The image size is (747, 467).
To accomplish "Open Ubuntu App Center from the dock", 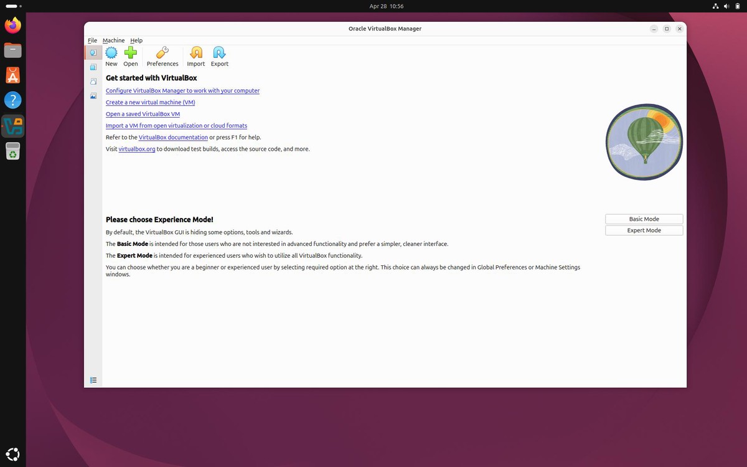I will [12, 75].
